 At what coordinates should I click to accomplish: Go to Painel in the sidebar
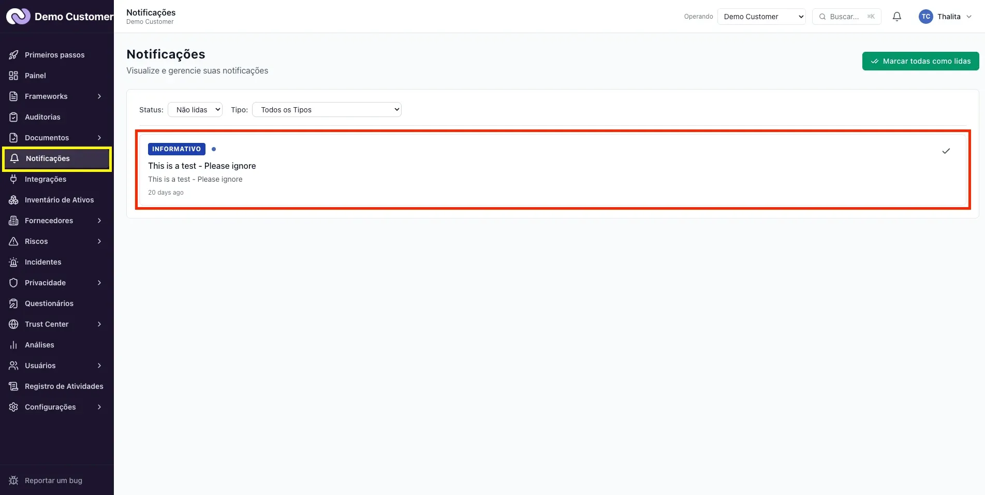tap(35, 76)
